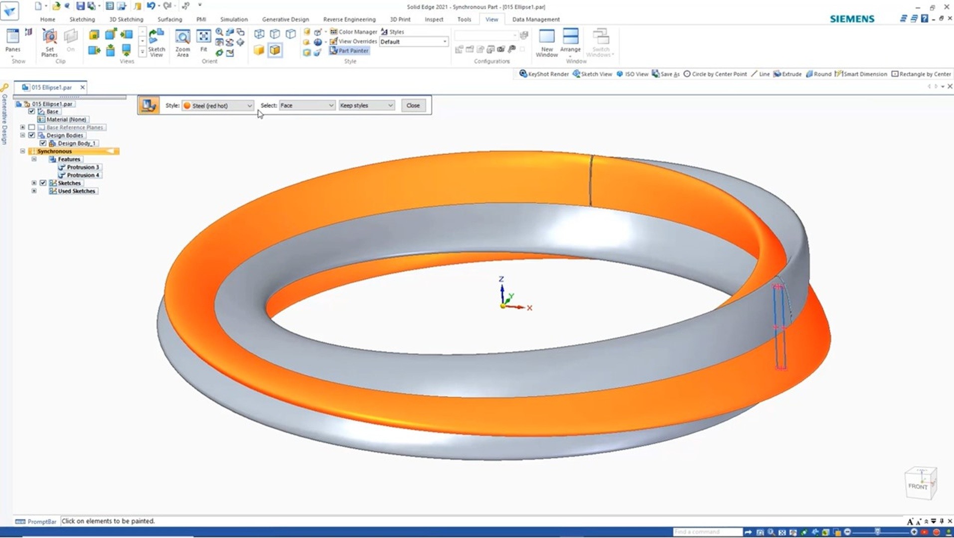Image resolution: width=954 pixels, height=538 pixels.
Task: Enable the Base Reference Planes checkbox
Action: click(x=32, y=128)
